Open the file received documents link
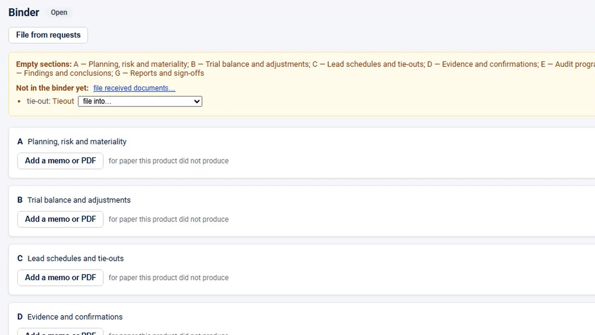 click(x=134, y=88)
